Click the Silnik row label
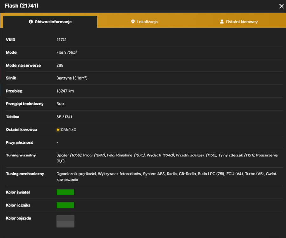 11,78
